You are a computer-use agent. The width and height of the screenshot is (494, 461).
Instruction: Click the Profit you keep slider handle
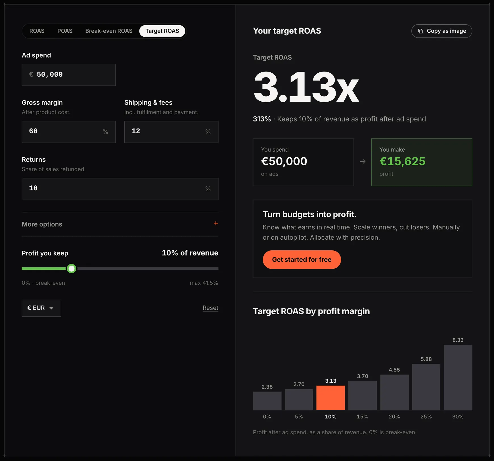tap(72, 269)
